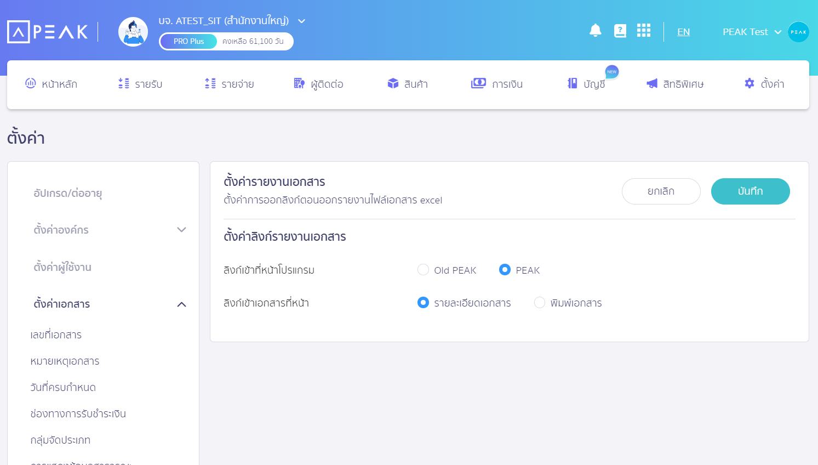Click the การเงิน money icon
The width and height of the screenshot is (818, 465).
pos(478,83)
